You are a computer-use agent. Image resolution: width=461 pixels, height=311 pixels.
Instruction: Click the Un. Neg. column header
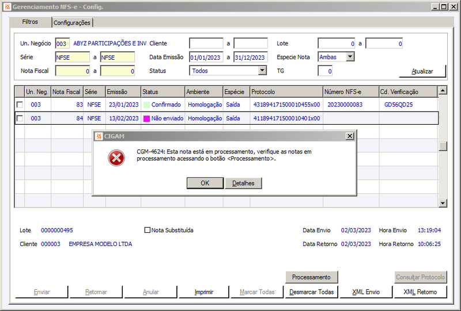pyautogui.click(x=37, y=92)
